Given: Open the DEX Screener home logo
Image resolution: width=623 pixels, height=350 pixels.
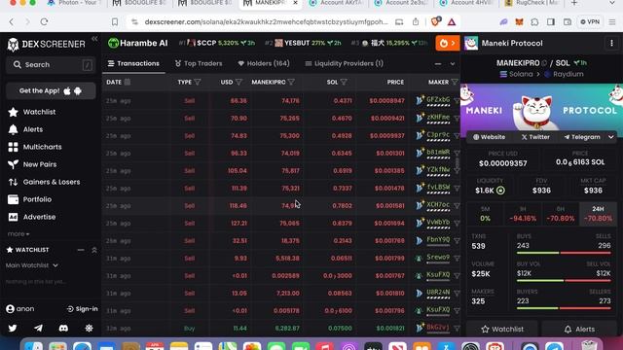Looking at the screenshot, I should (46, 44).
